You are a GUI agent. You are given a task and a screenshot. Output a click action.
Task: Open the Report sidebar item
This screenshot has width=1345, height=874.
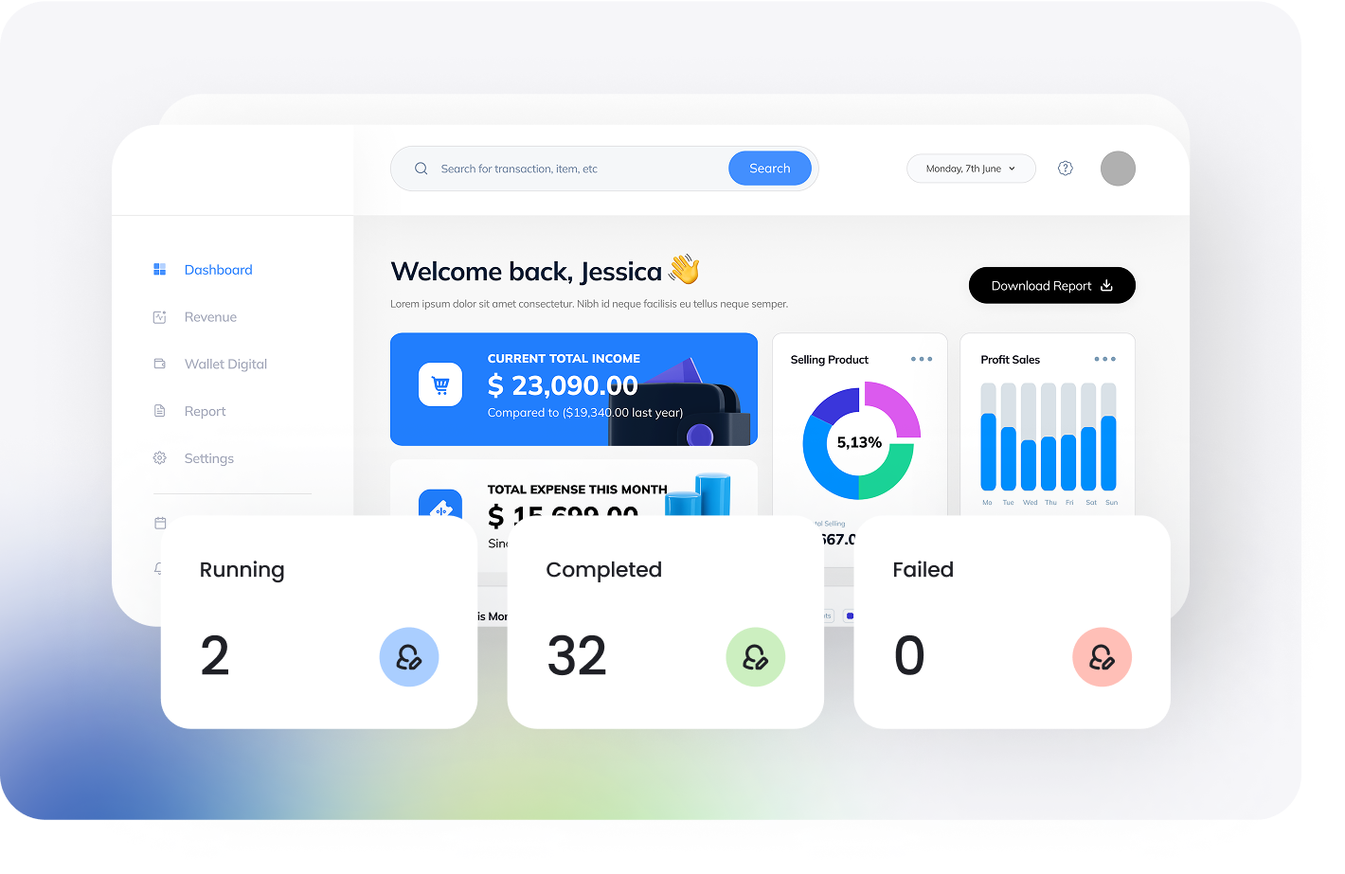coord(205,412)
